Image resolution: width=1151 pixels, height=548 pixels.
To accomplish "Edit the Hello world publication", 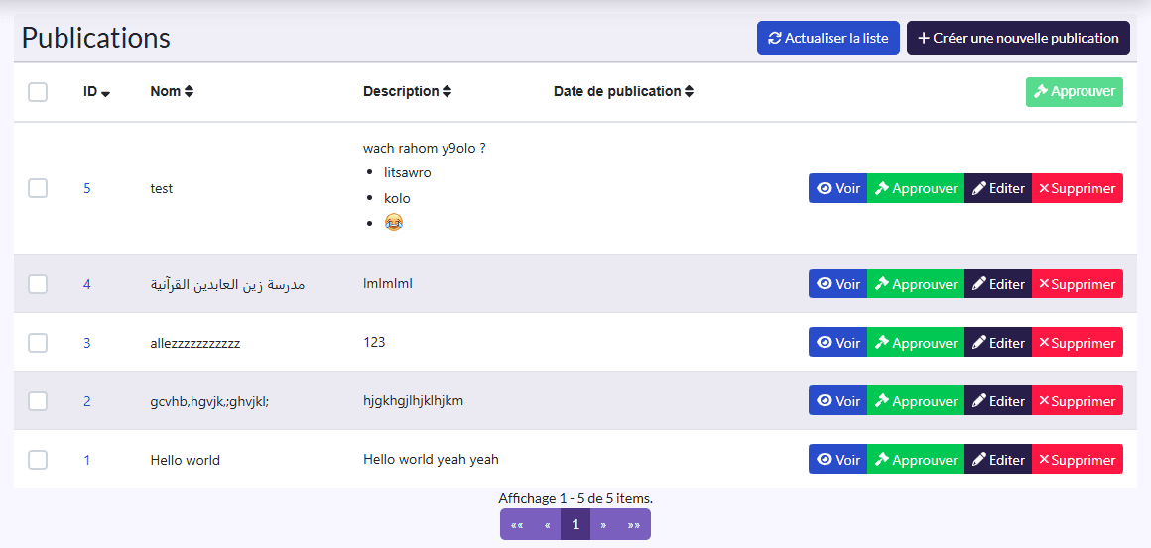I will pyautogui.click(x=998, y=460).
